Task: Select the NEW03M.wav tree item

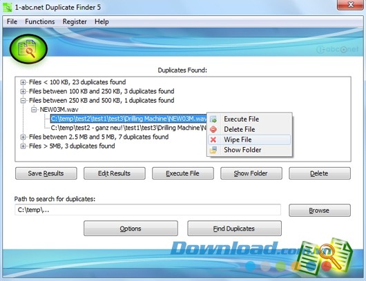Action: [59, 110]
